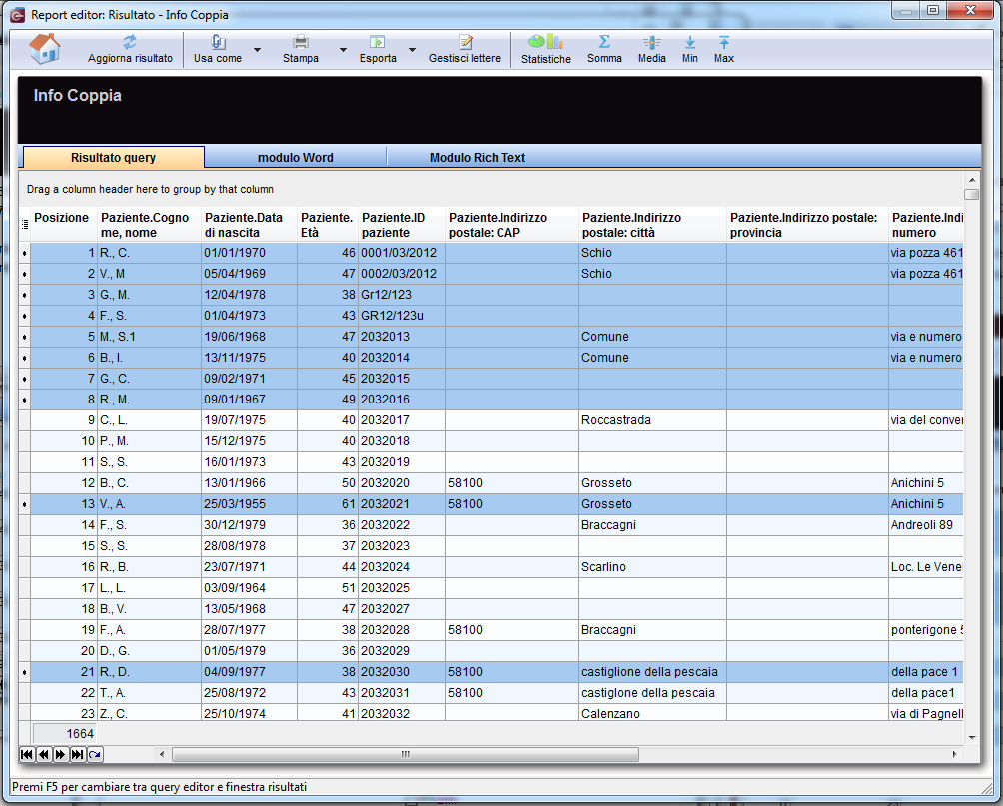The width and height of the screenshot is (1003, 806).
Task: Click the horizontal scrollbar thumb
Action: pos(406,755)
